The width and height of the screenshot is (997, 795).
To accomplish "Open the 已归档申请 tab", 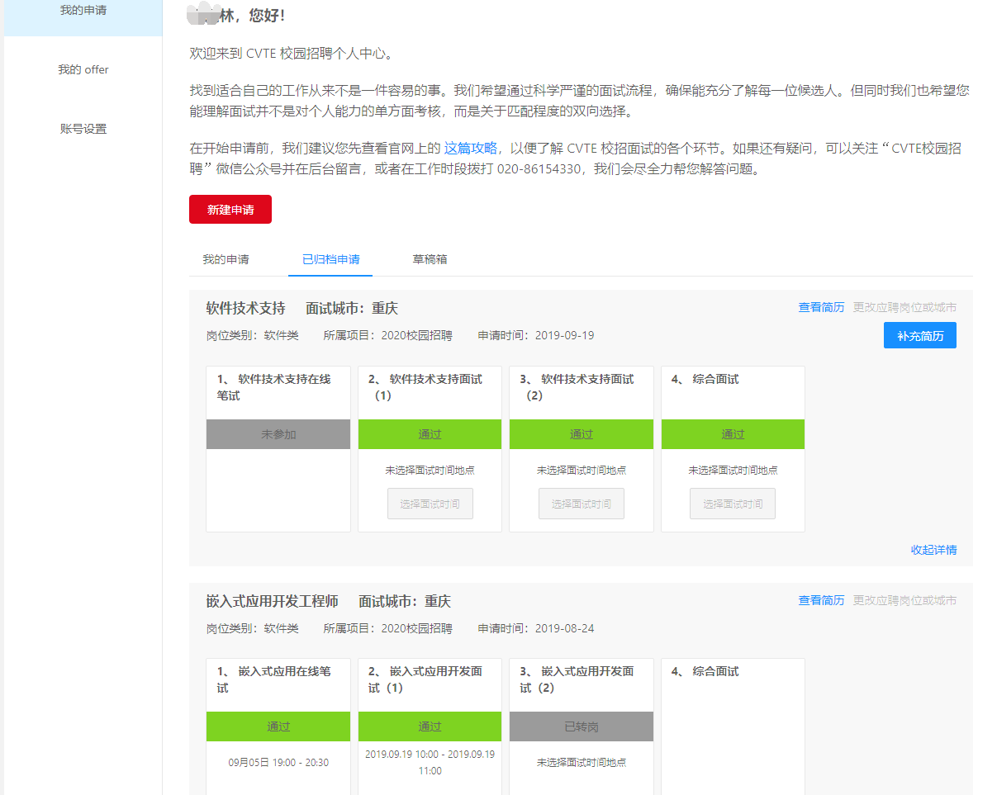I will point(330,258).
